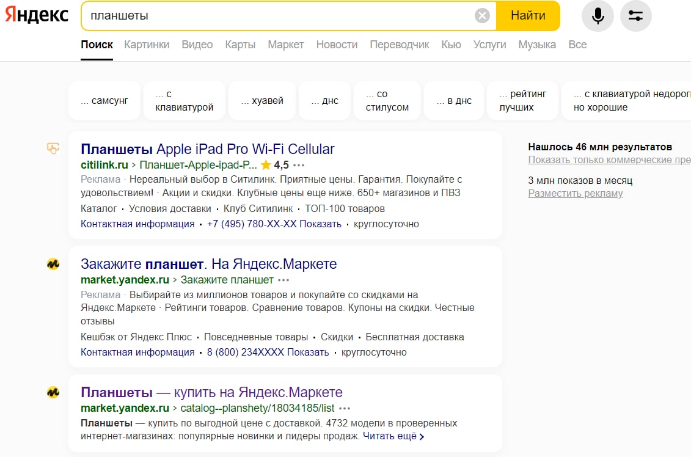Start voice search with the microphone icon
Image resolution: width=691 pixels, height=457 pixels.
tap(598, 16)
